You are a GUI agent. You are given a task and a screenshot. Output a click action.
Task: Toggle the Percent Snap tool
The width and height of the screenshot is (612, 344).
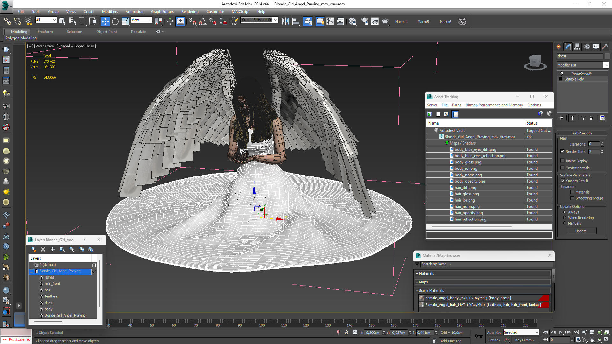pos(213,22)
